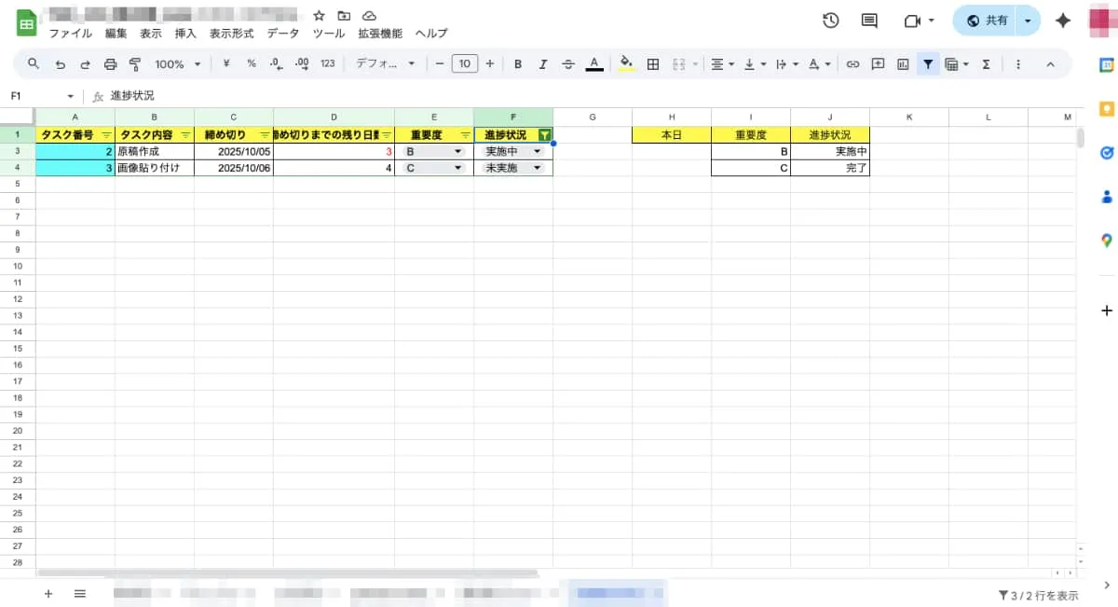The width and height of the screenshot is (1118, 607).
Task: Open Google Keep from the side panel
Action: (x=1106, y=107)
